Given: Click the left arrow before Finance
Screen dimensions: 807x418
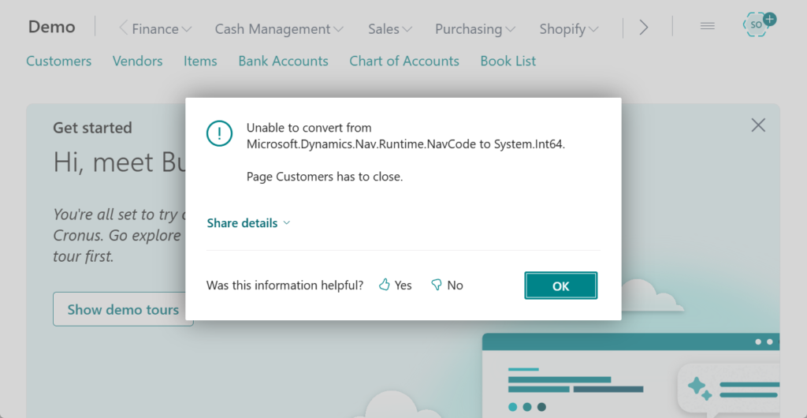Looking at the screenshot, I should click(123, 28).
